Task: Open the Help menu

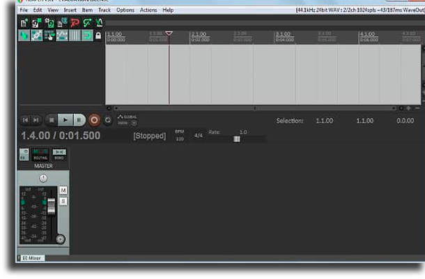Action: click(x=168, y=10)
